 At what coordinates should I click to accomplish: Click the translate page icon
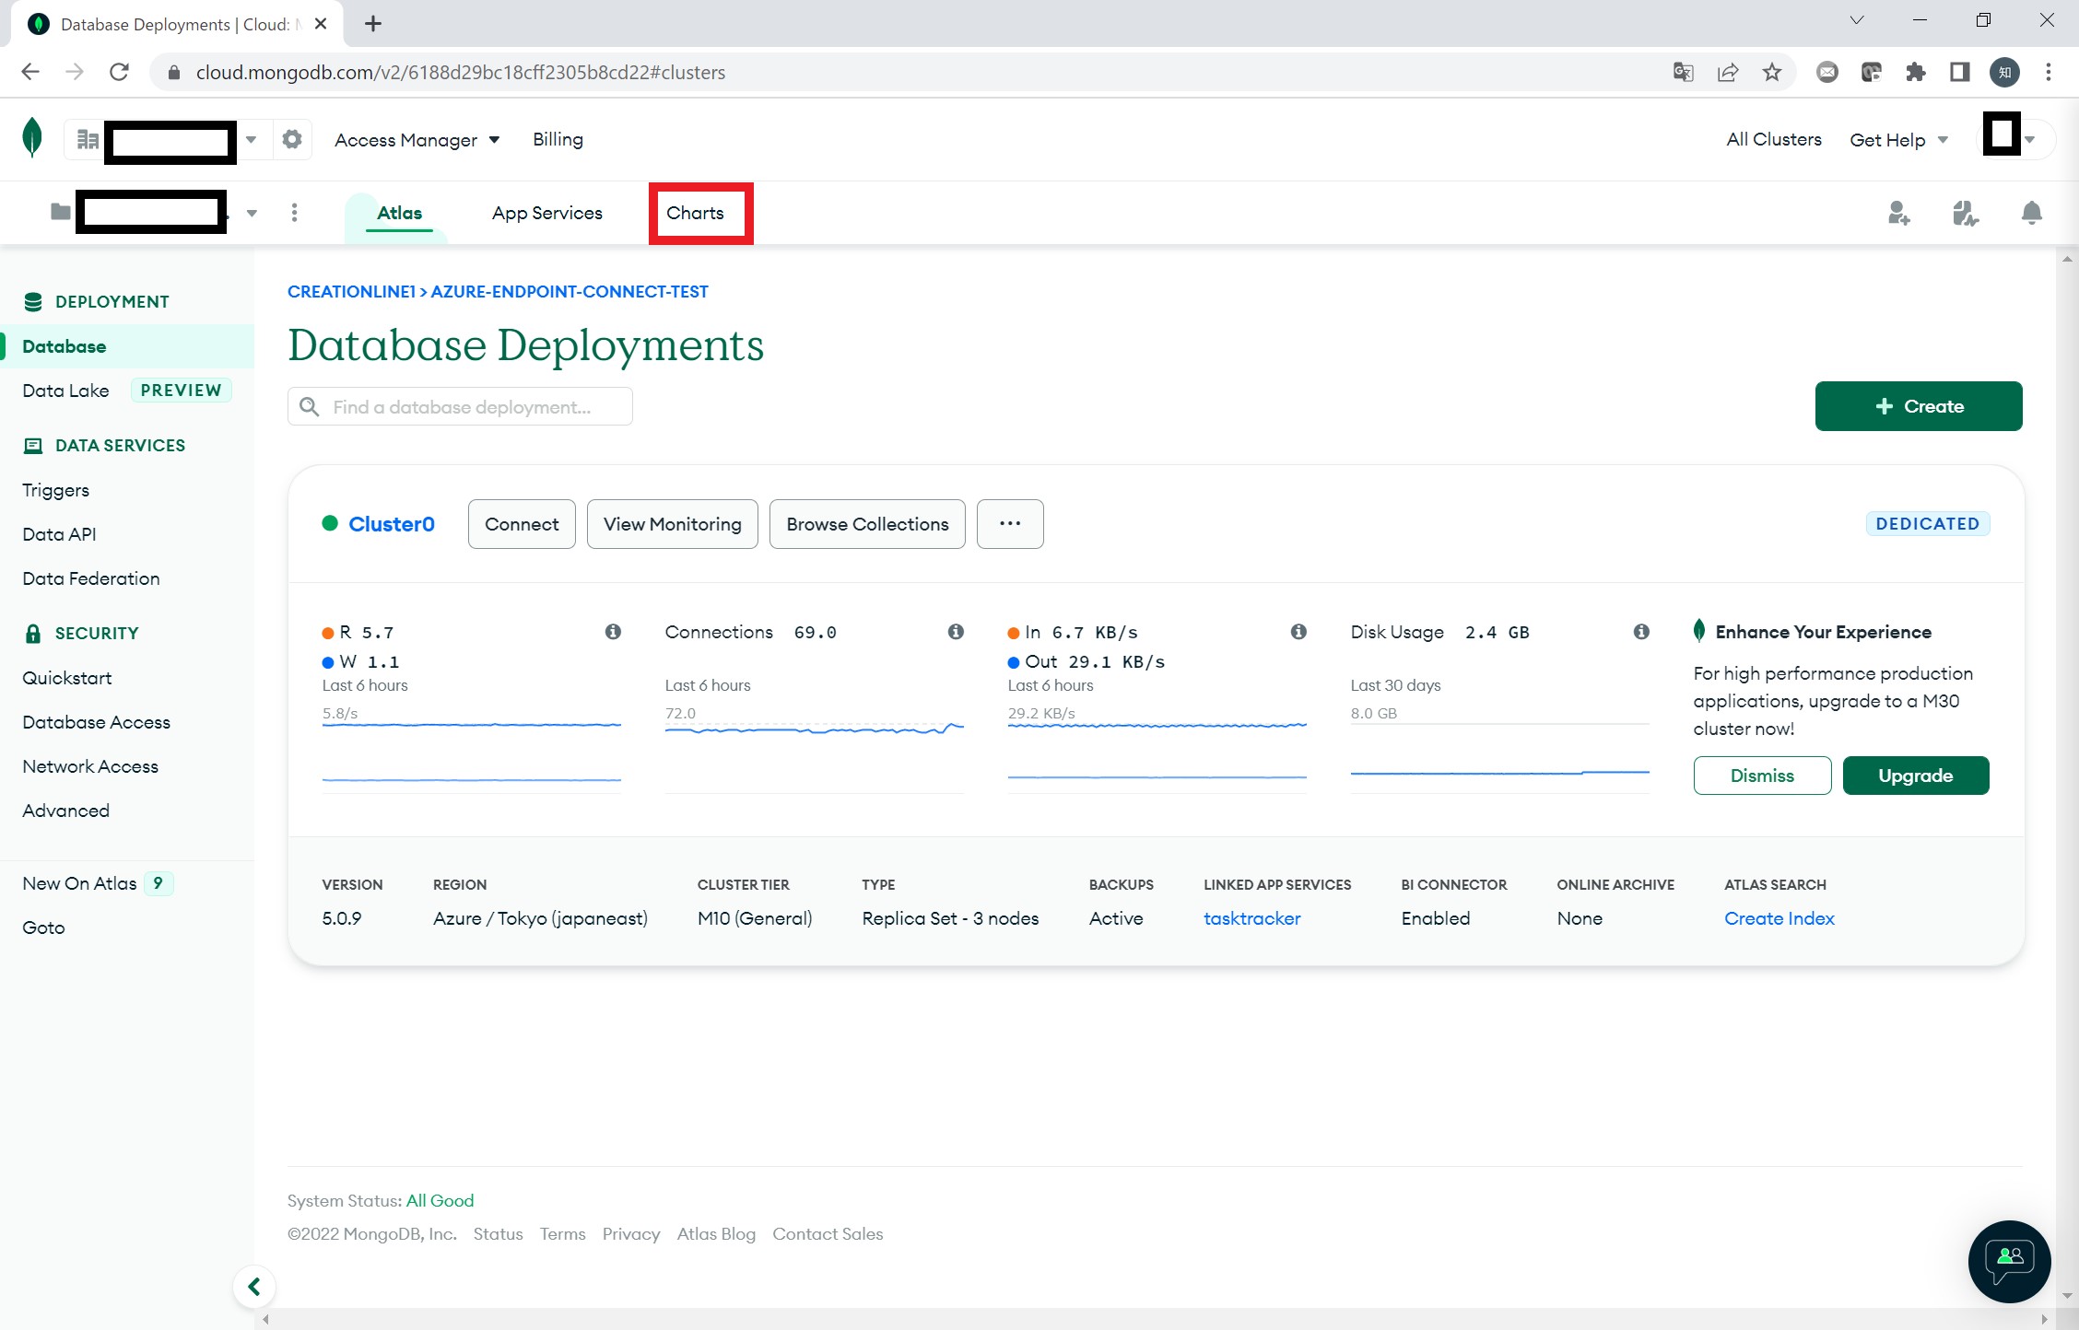(x=1684, y=72)
